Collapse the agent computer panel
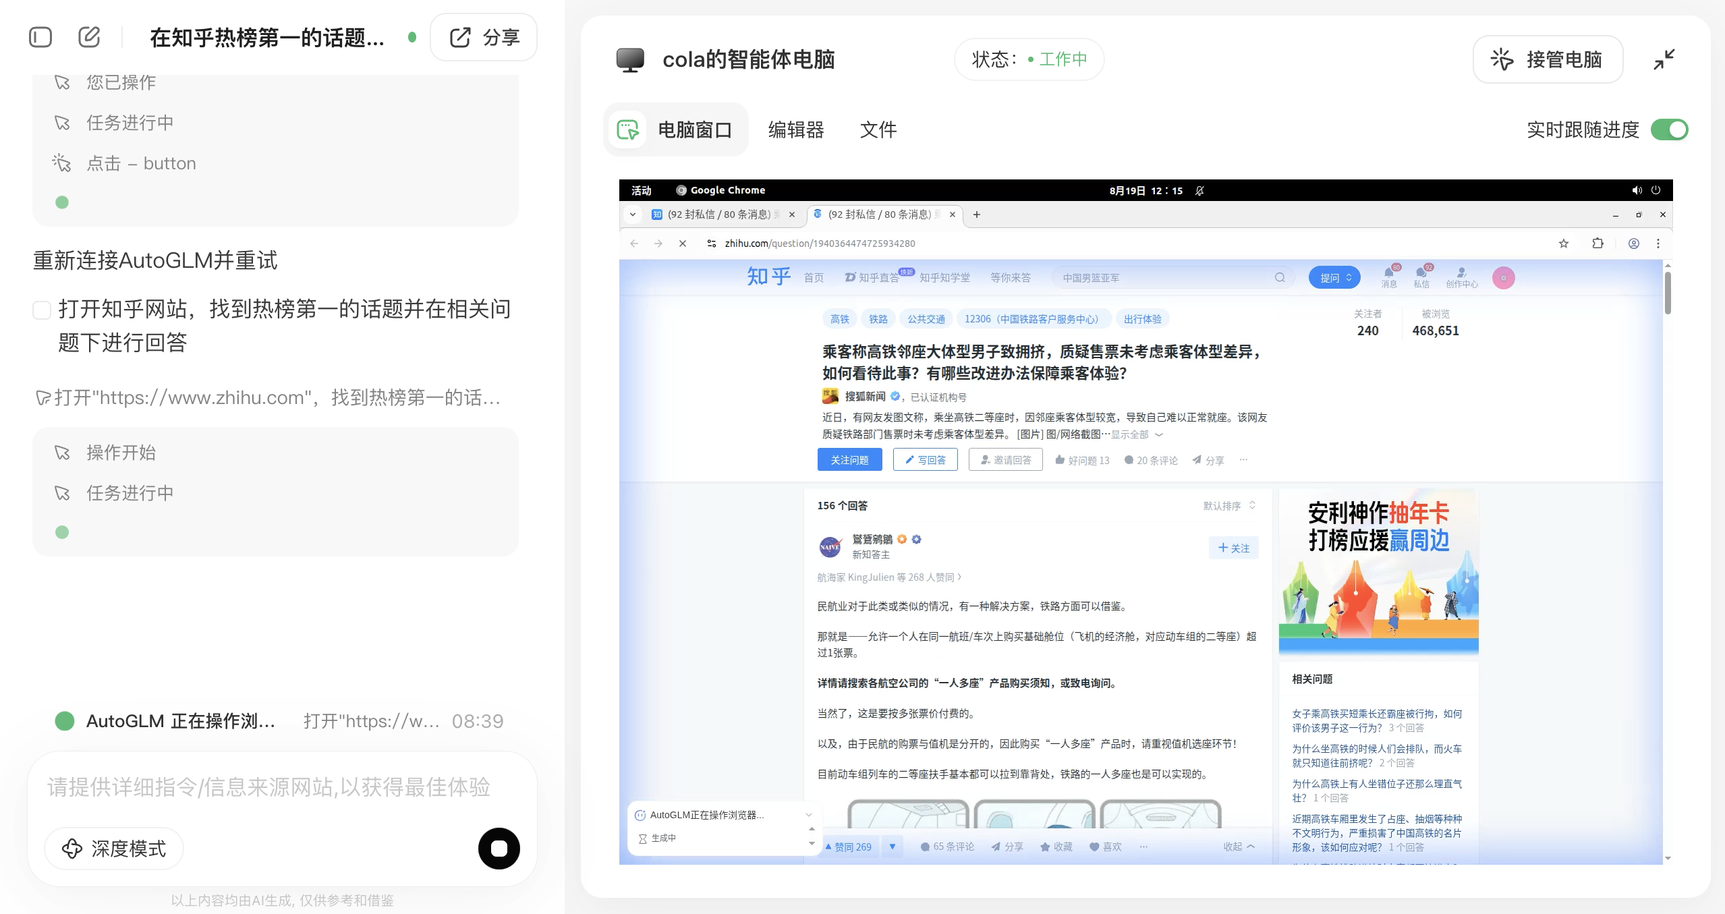This screenshot has height=914, width=1725. tap(1664, 59)
